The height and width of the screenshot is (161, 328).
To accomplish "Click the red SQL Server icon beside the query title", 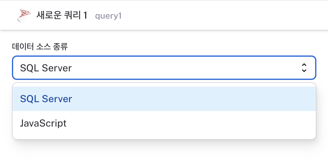I will (24, 15).
